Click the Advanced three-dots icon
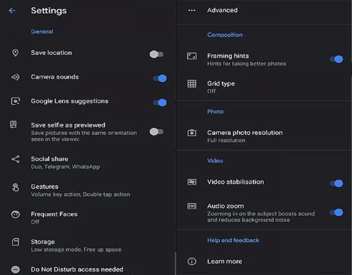The height and width of the screenshot is (275, 352). tap(192, 10)
